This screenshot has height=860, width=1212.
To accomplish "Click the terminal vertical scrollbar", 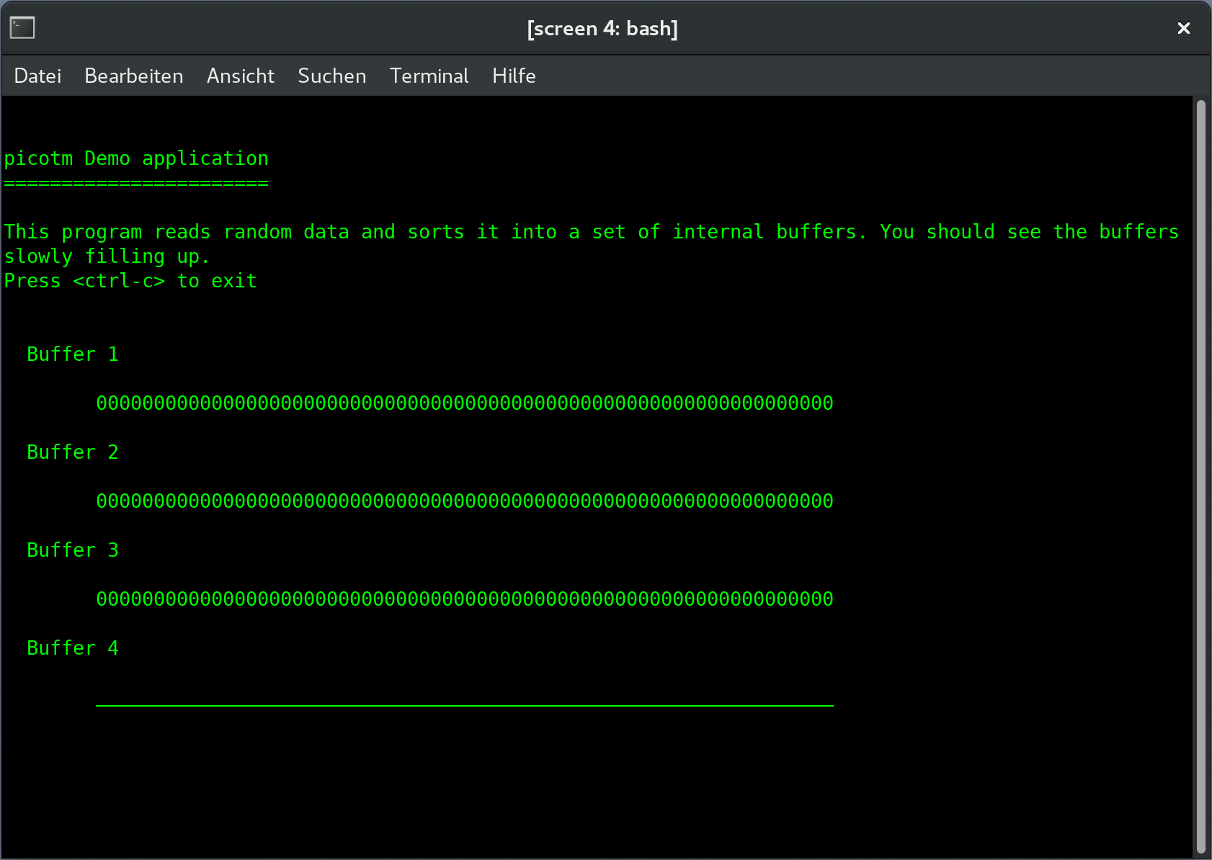I will tap(1200, 477).
